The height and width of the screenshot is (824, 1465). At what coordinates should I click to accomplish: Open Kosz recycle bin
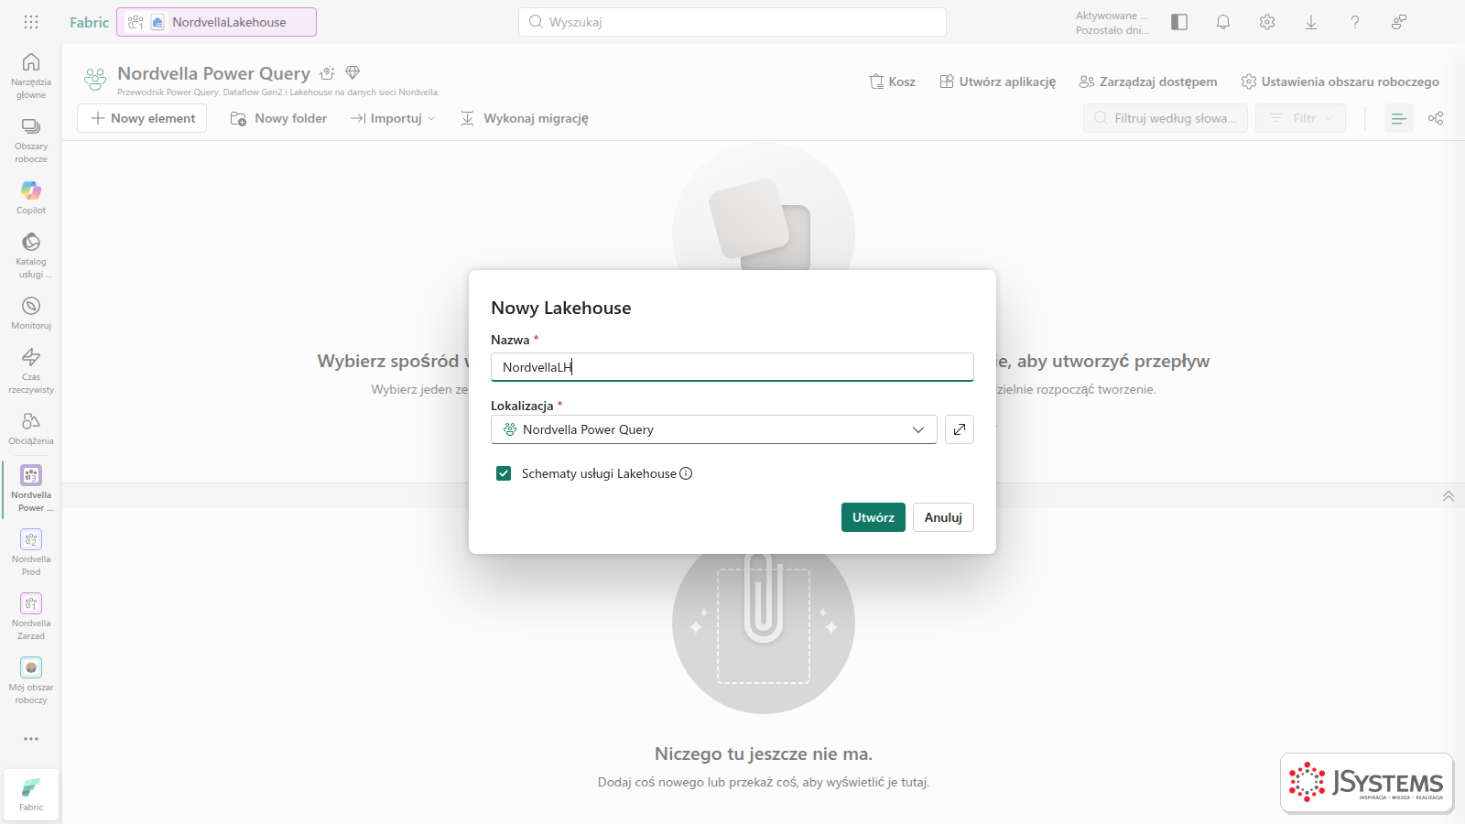point(892,81)
